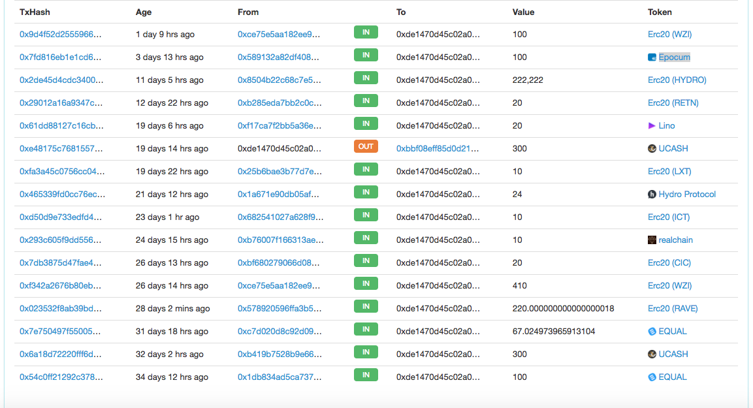Viewport: 753px width, 408px height.
Task: Click the realchain token icon
Action: coord(652,240)
